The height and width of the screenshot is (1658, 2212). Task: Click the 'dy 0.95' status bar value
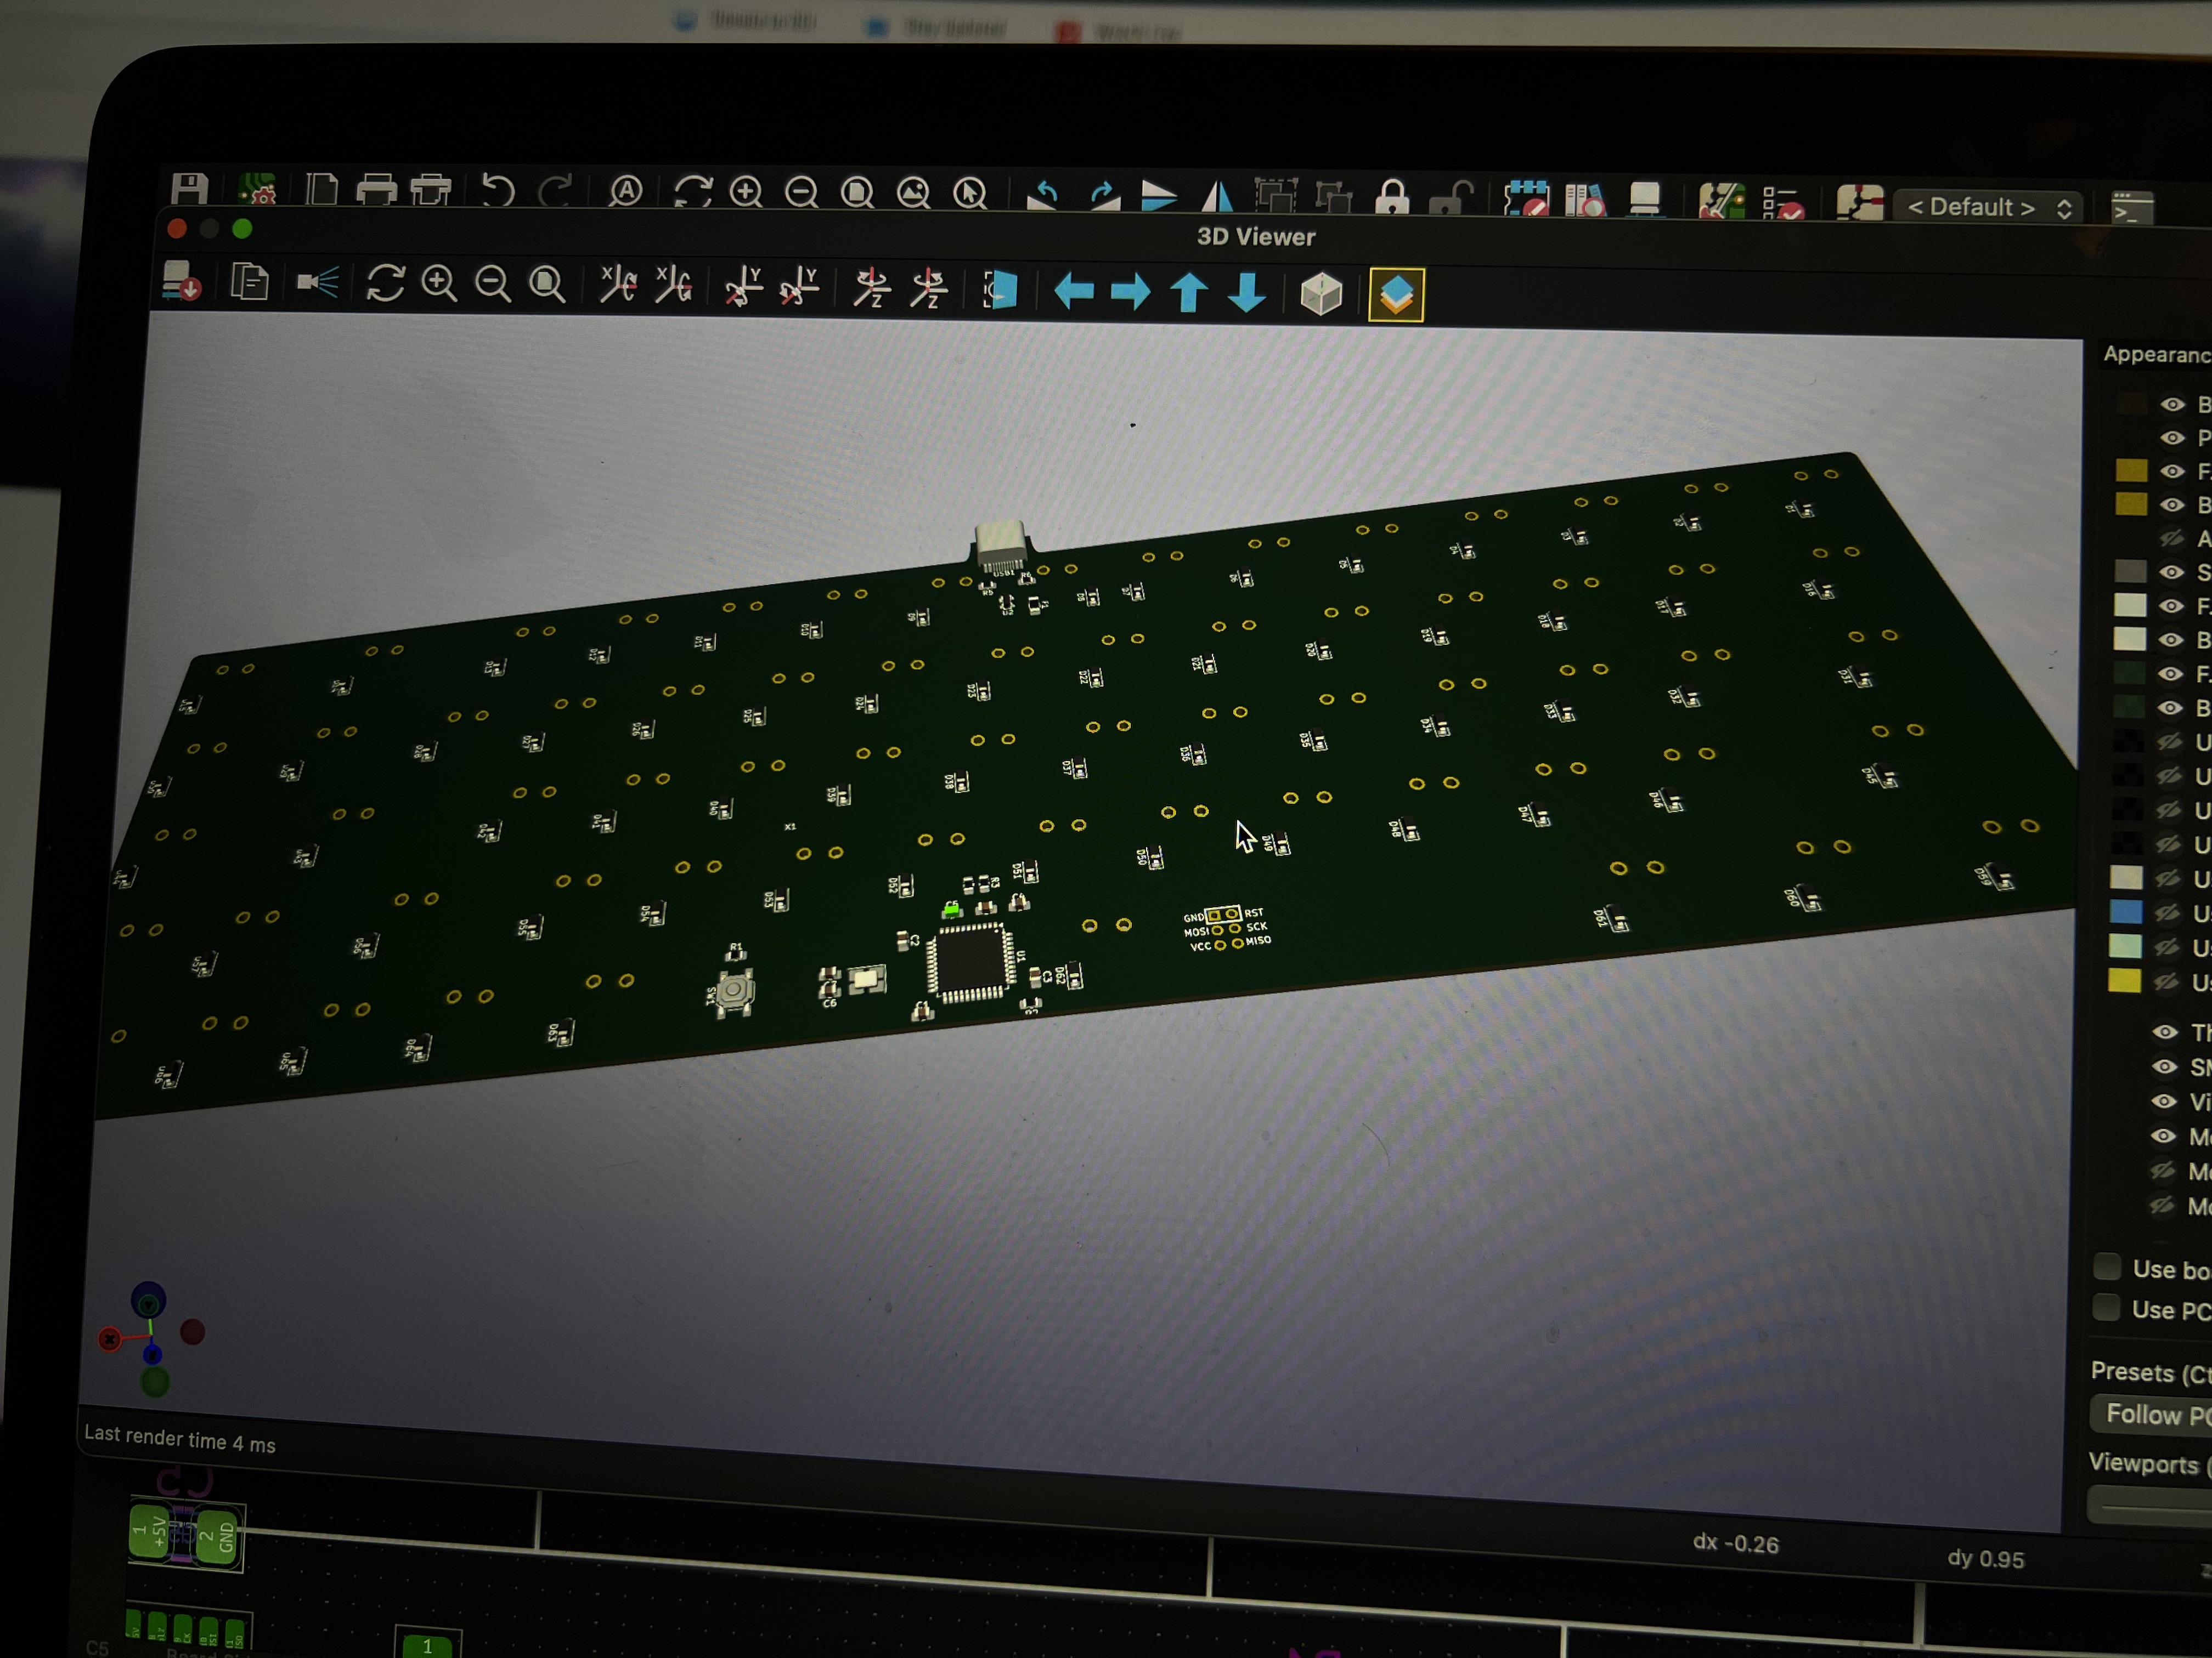click(x=1986, y=1558)
